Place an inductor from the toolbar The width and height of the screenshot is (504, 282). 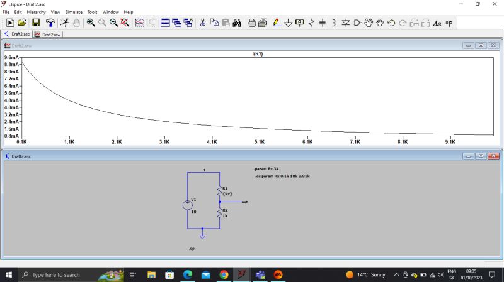click(334, 23)
